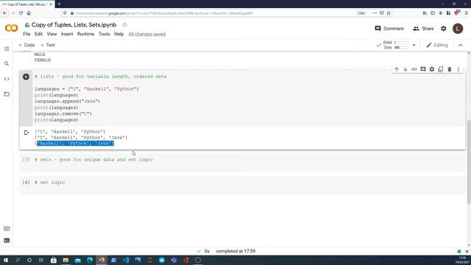Open the Edit menu
Screen dimensions: 471x265
(38, 34)
